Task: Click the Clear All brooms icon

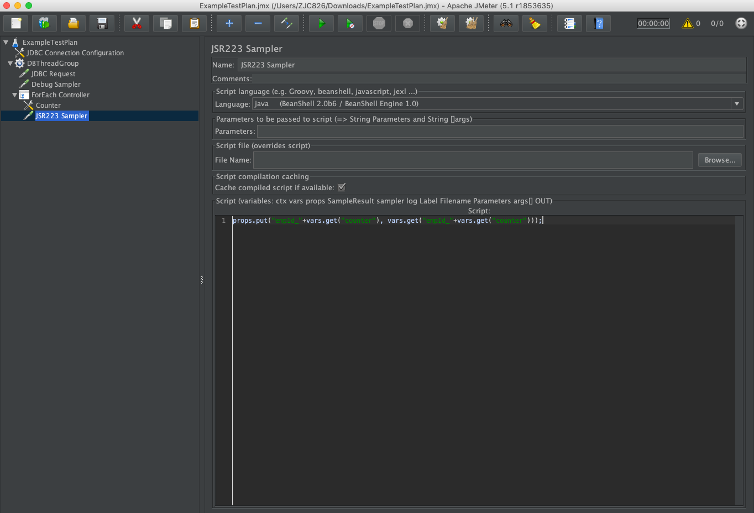Action: point(472,23)
